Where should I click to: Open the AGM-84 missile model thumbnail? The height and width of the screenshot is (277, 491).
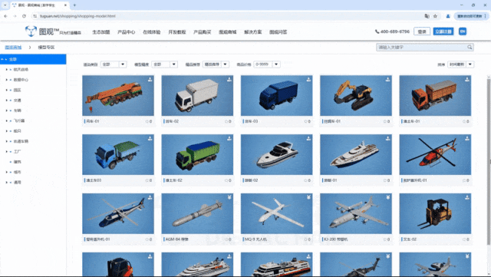[197, 213]
